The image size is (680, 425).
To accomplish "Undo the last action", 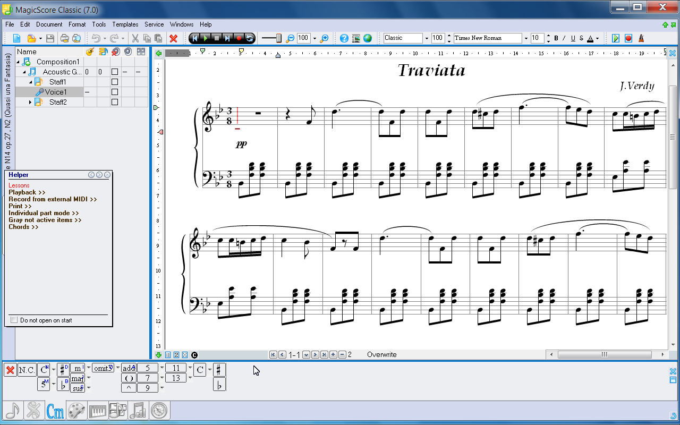I will (x=96, y=38).
